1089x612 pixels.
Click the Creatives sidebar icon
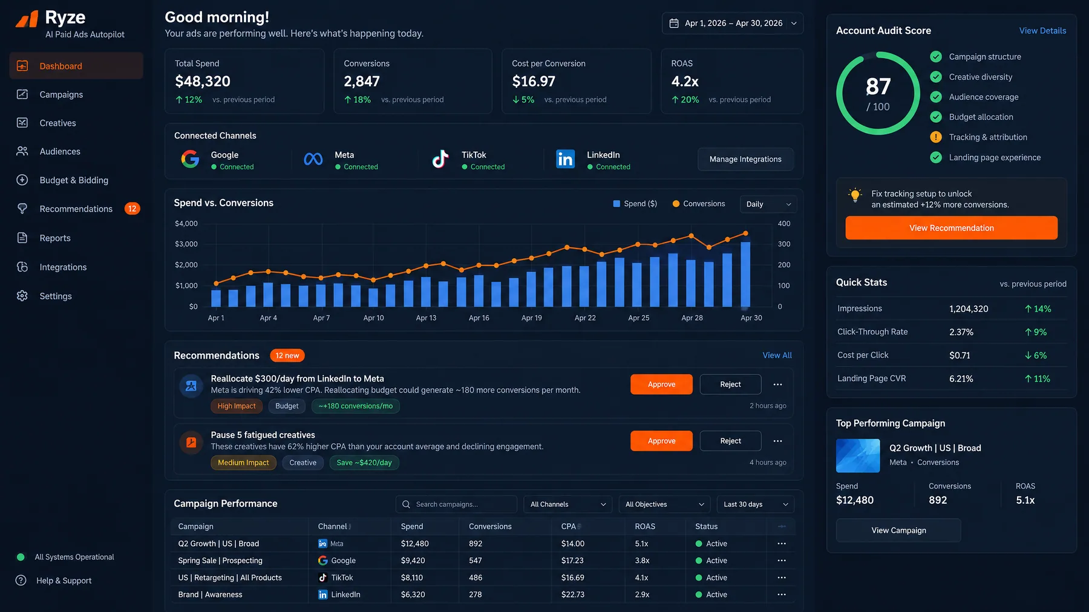click(22, 123)
